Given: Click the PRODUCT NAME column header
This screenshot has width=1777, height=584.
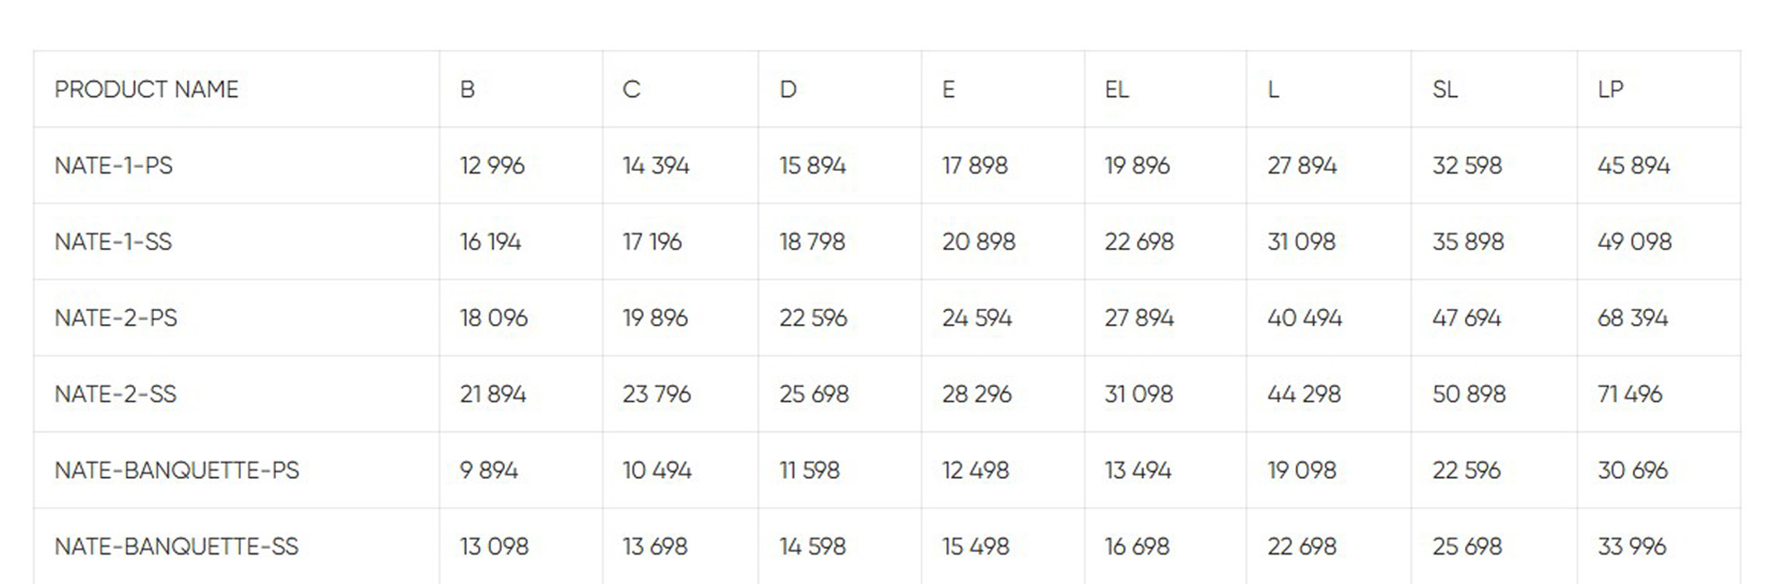Looking at the screenshot, I should coord(147,90).
